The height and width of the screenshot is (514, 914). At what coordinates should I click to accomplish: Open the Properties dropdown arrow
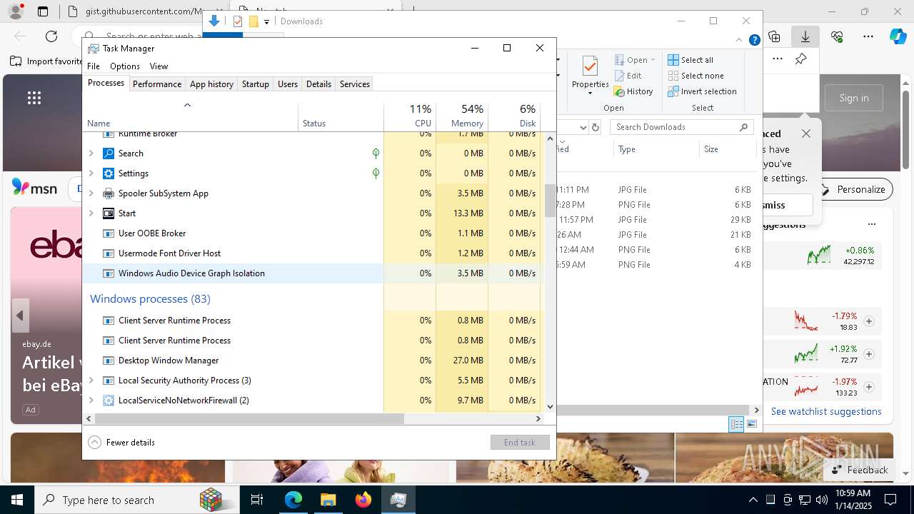point(590,94)
